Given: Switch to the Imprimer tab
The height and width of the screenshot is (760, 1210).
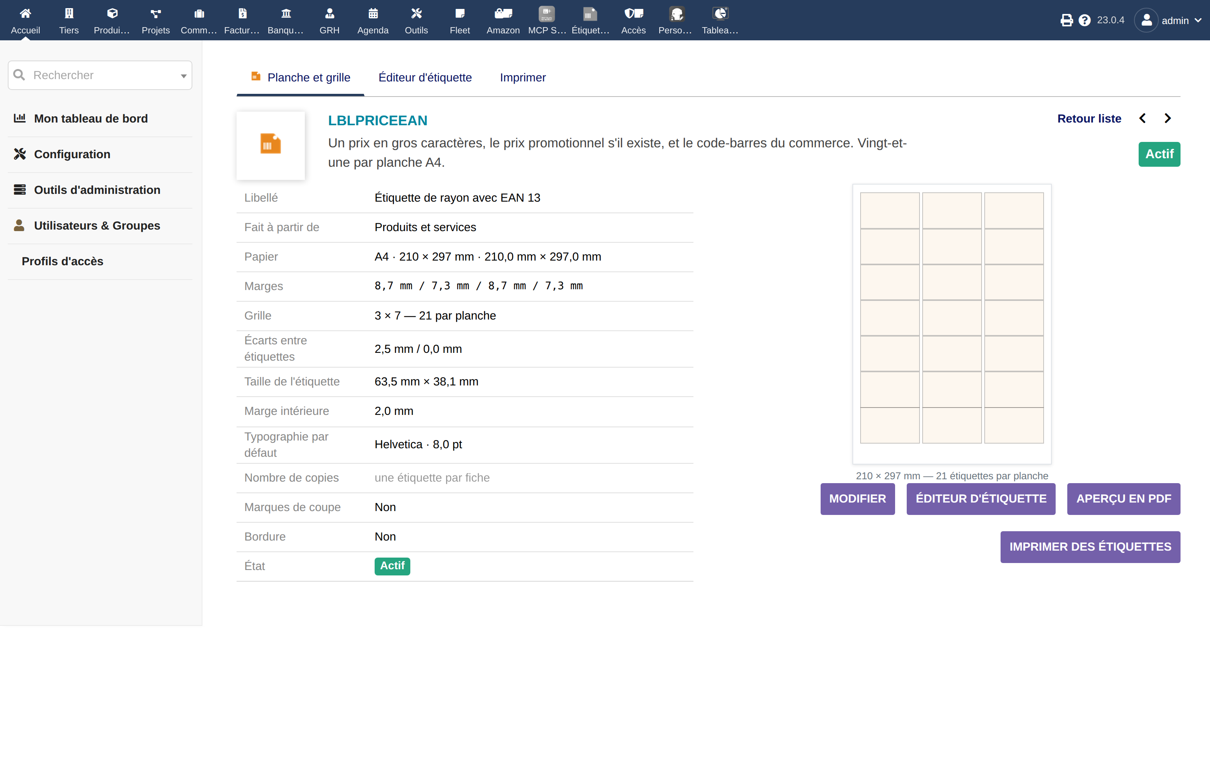Looking at the screenshot, I should coord(522,77).
